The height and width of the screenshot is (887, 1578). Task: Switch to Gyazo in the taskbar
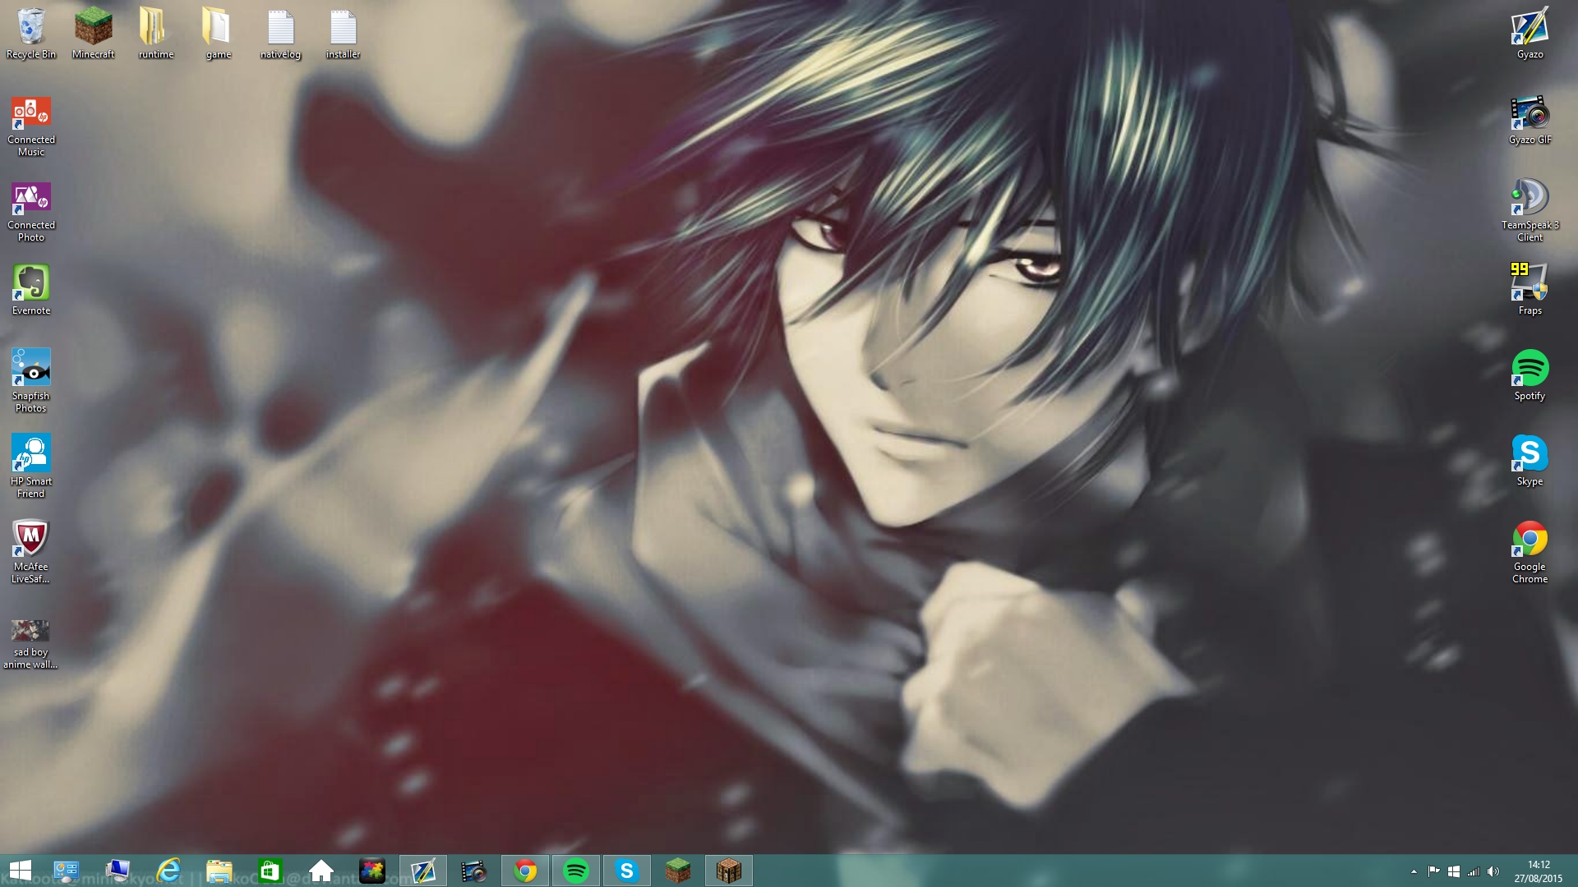(423, 871)
